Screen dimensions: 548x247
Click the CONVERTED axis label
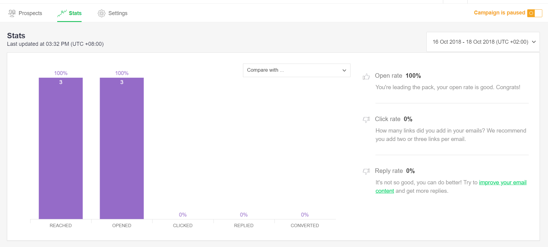(304, 226)
